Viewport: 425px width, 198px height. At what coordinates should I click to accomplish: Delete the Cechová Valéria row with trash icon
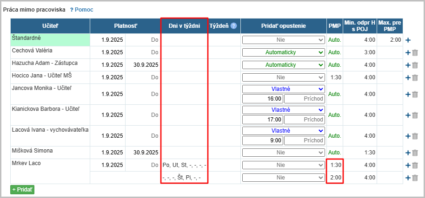pos(415,52)
